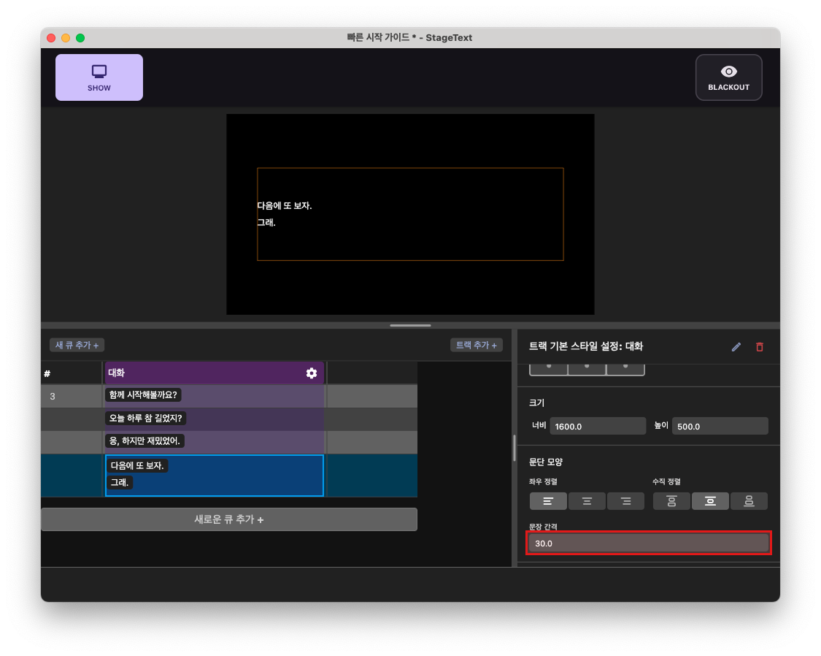Toggle vertical center alignment in 수직 정렬
The image size is (821, 656).
[x=710, y=501]
